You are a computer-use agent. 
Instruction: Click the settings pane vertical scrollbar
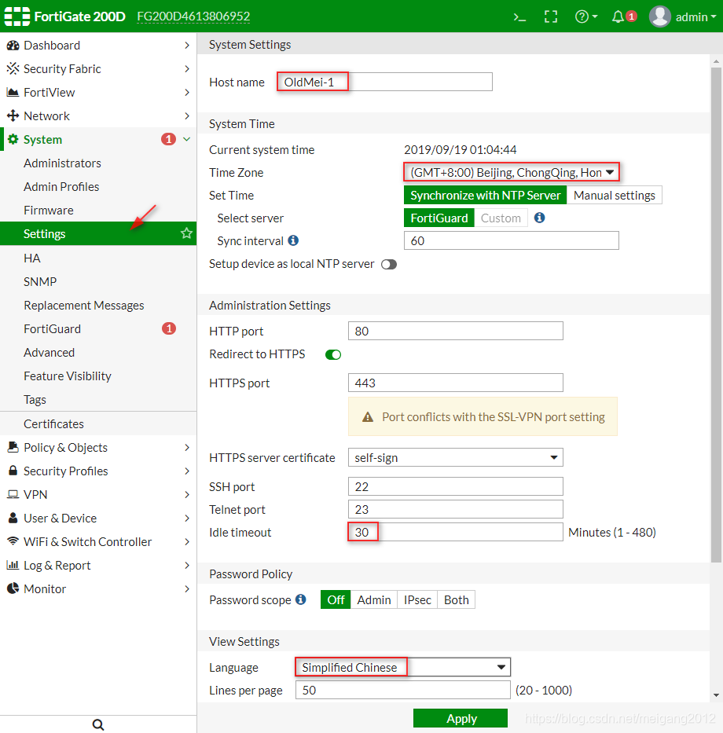[x=716, y=314]
